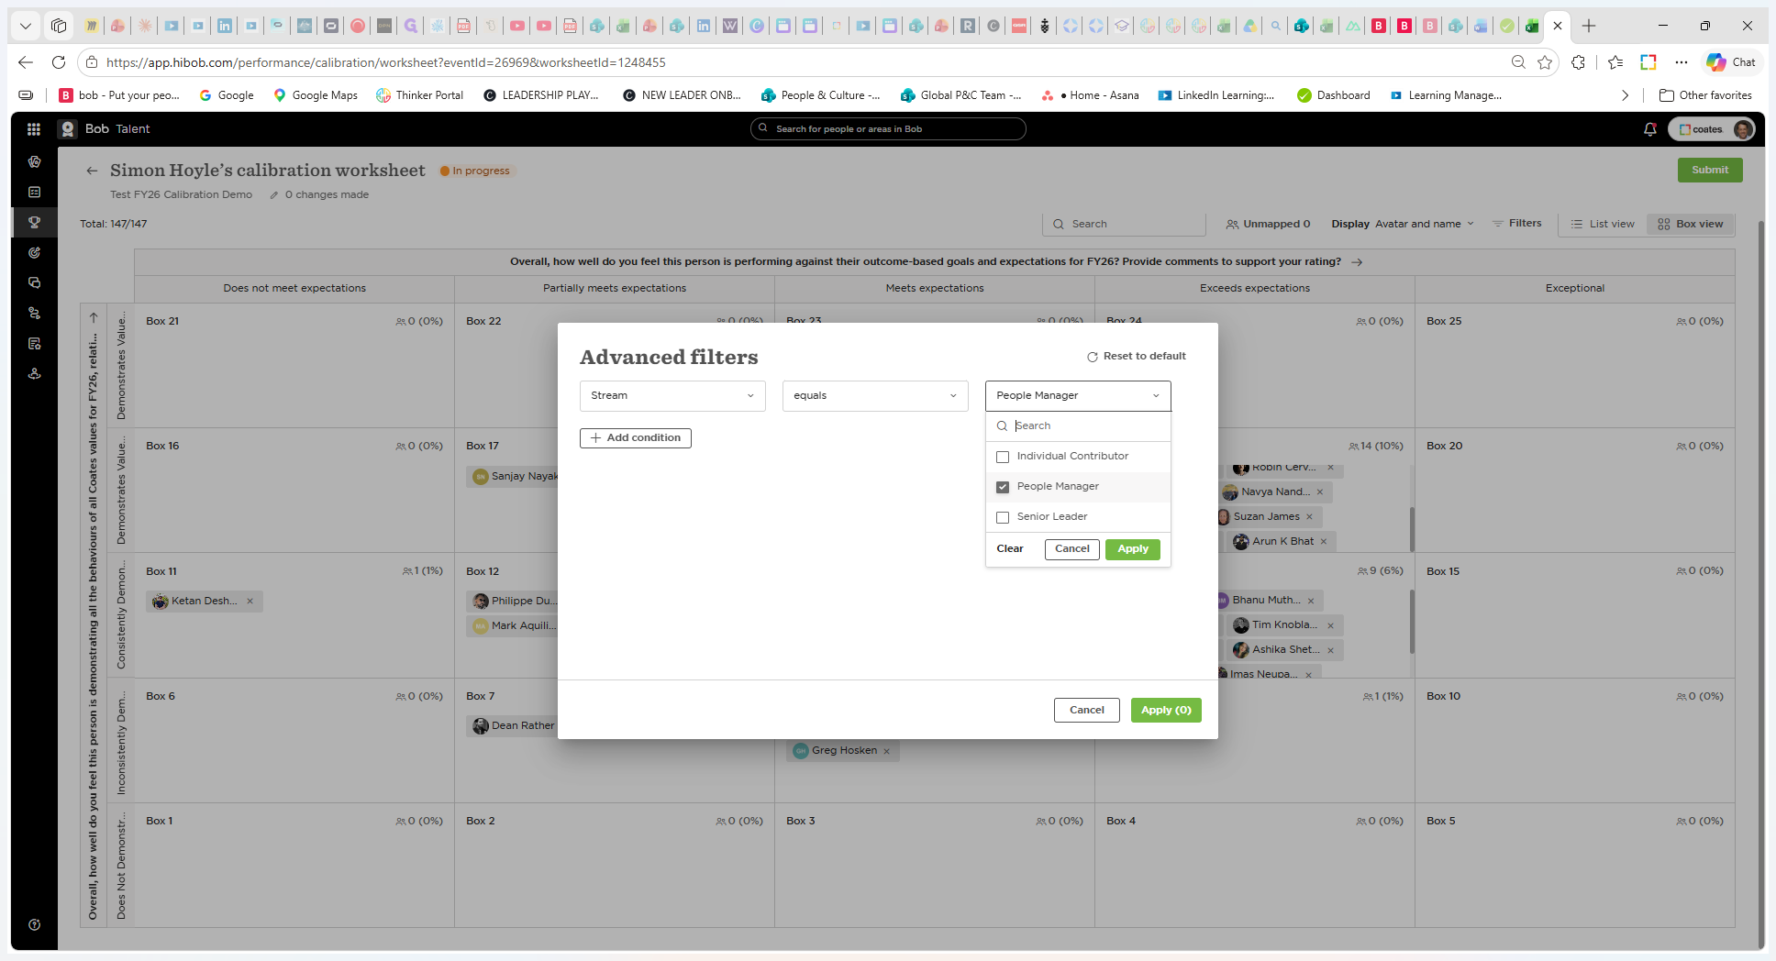Image resolution: width=1776 pixels, height=961 pixels.
Task: Open the notifications bell icon
Action: (1649, 129)
